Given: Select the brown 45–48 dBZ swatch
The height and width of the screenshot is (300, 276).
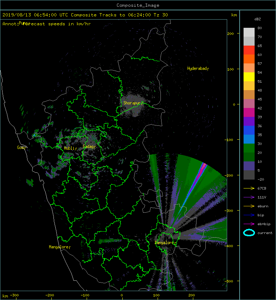Looking at the screenshot, I should [x=249, y=94].
